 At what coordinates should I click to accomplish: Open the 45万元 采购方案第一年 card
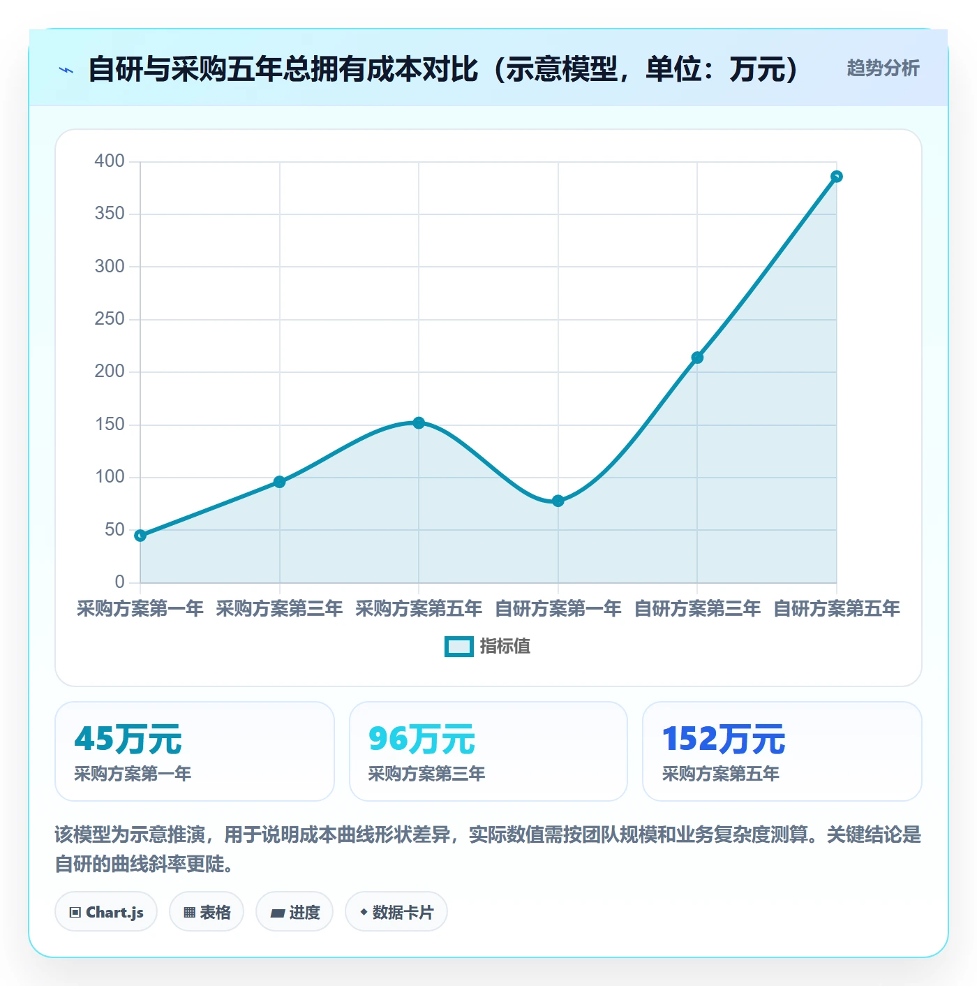(x=195, y=751)
